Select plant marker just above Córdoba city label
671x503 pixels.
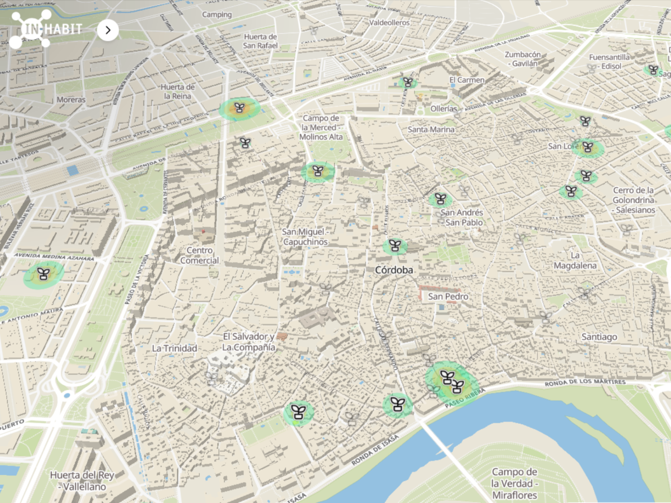click(395, 246)
